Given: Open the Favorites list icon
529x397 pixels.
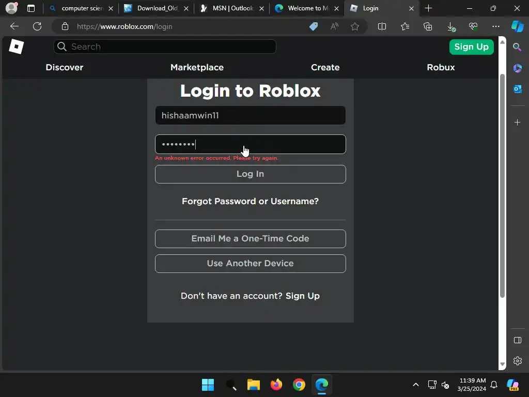Looking at the screenshot, I should click(x=405, y=26).
